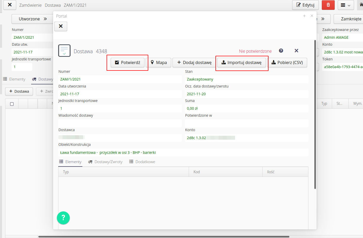Click the Mapa location pin button
The width and height of the screenshot is (363, 238).
point(159,62)
